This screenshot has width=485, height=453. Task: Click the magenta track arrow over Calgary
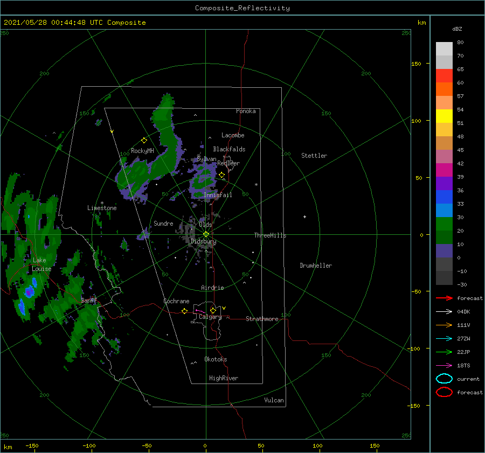[x=200, y=311]
